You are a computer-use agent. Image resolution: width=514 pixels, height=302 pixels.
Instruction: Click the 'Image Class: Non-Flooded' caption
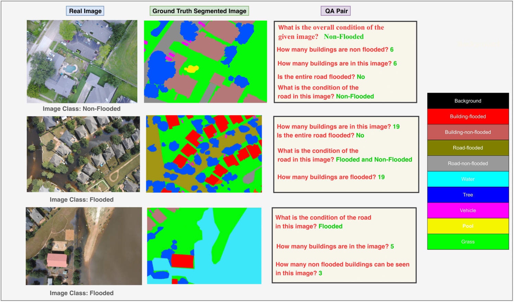coord(82,109)
